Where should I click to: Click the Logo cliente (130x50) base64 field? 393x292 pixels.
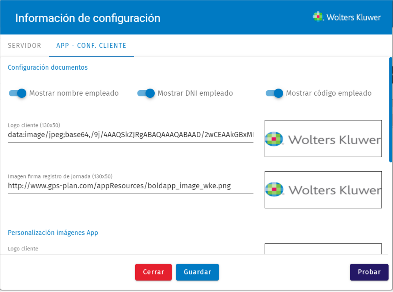131,135
